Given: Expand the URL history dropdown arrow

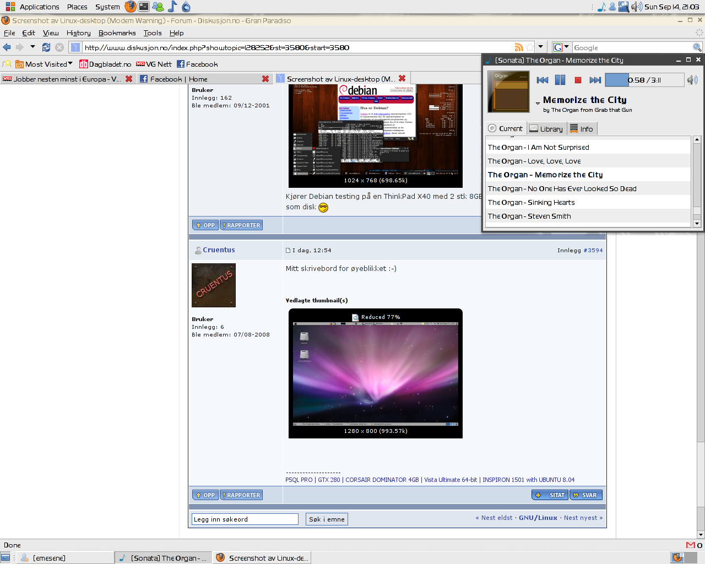Looking at the screenshot, I should pos(541,47).
